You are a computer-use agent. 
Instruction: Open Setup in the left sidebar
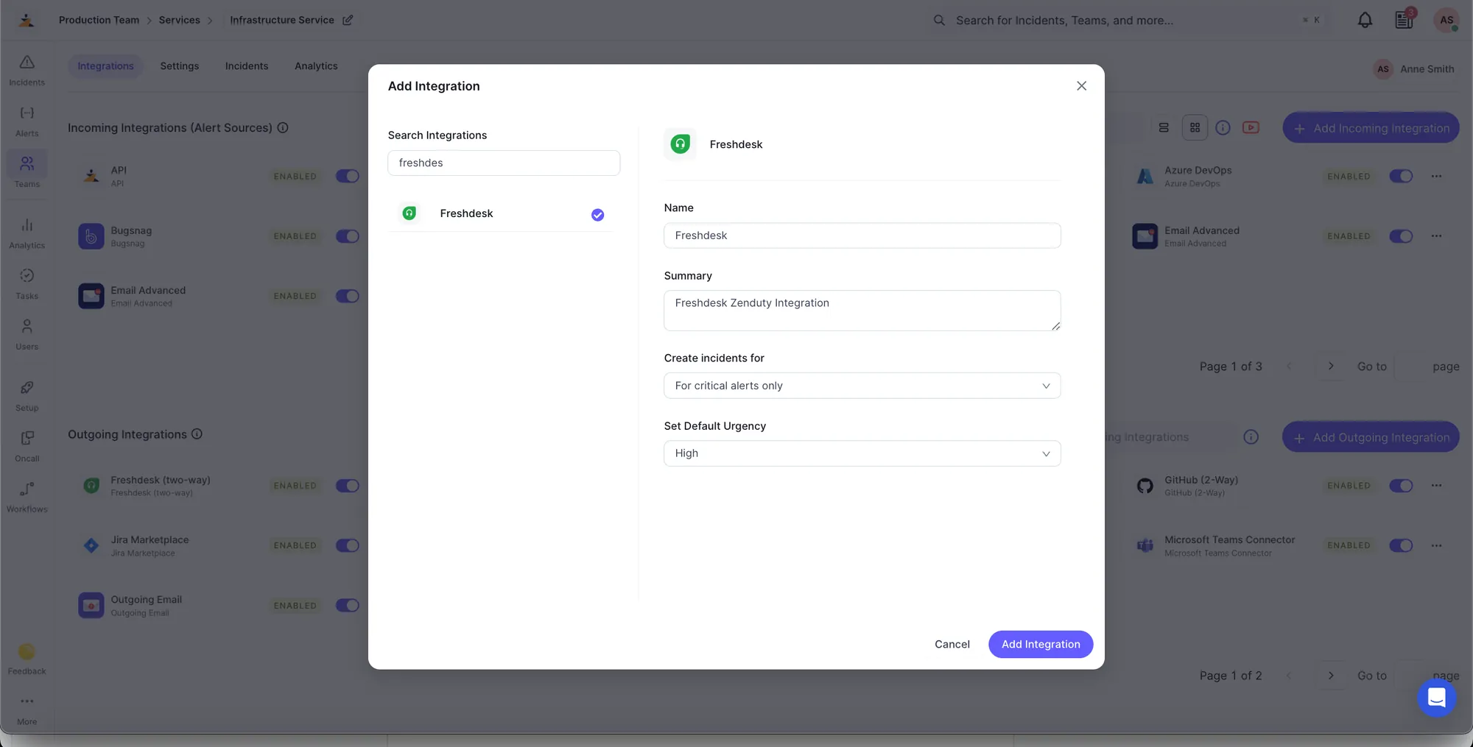(27, 396)
